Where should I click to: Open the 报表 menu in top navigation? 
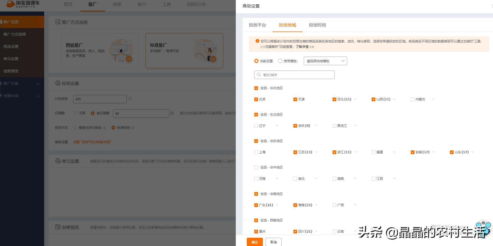117,4
